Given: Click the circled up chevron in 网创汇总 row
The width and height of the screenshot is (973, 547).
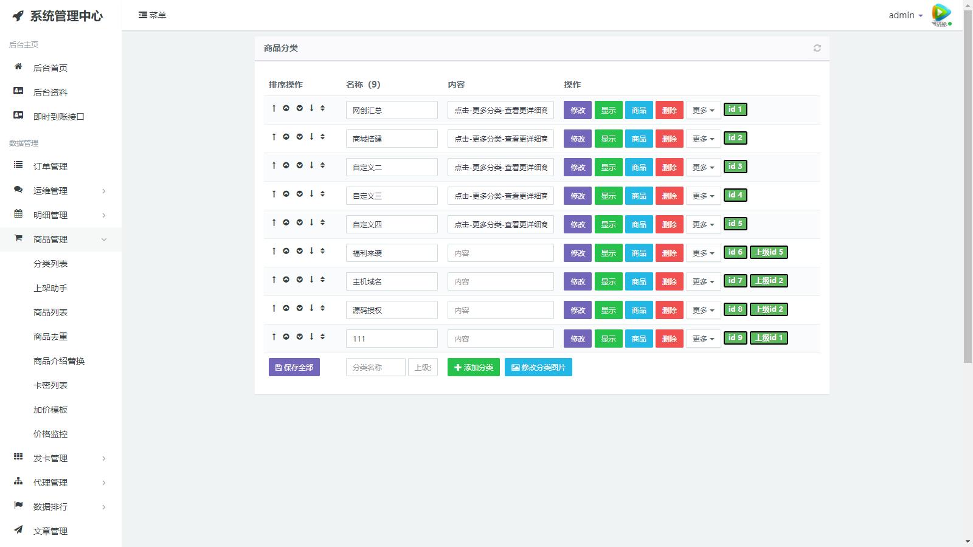Looking at the screenshot, I should (286, 108).
